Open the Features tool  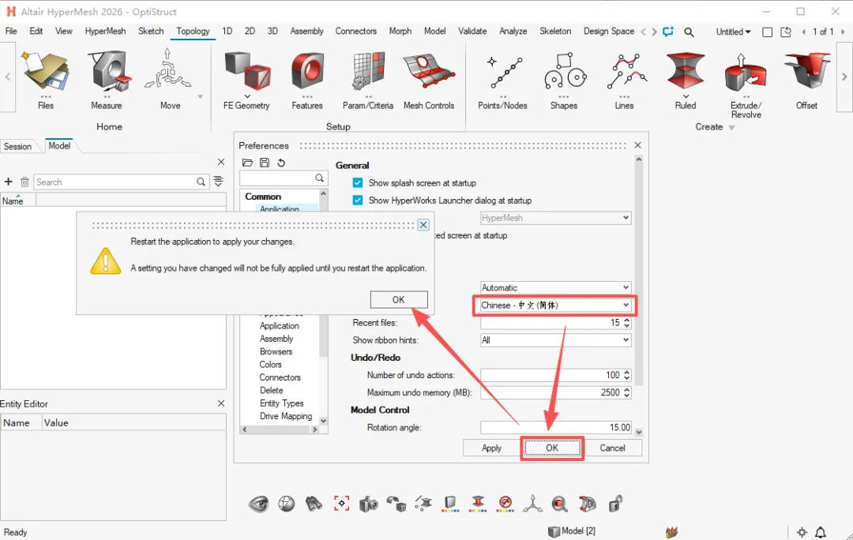coord(307,80)
